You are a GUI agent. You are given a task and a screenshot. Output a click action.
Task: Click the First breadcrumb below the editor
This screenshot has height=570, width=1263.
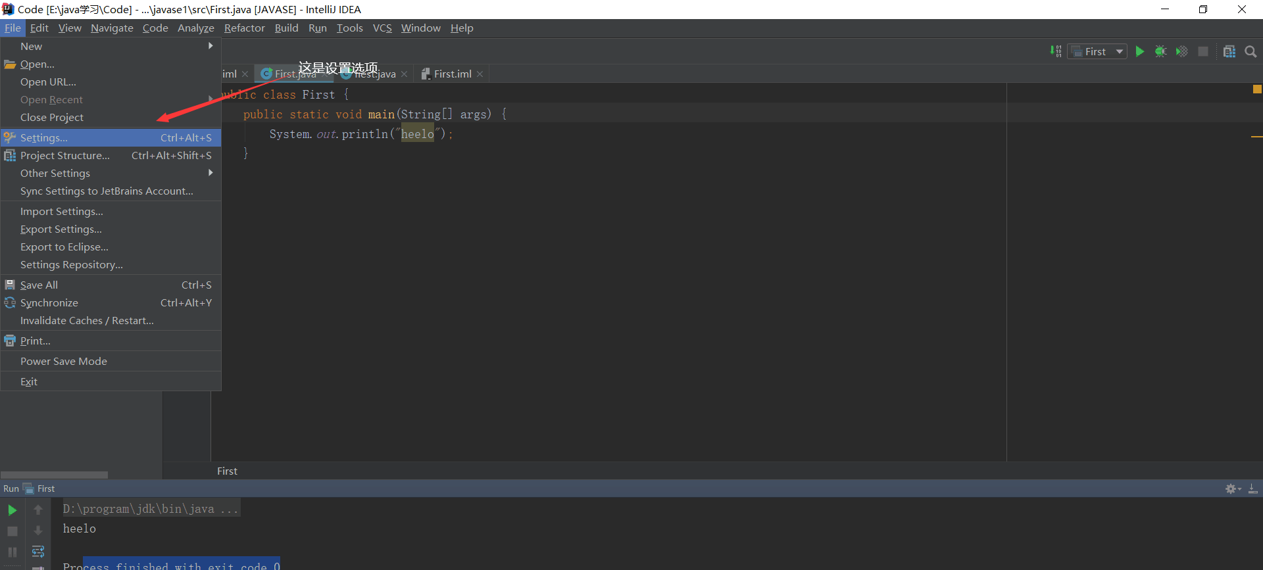click(227, 471)
